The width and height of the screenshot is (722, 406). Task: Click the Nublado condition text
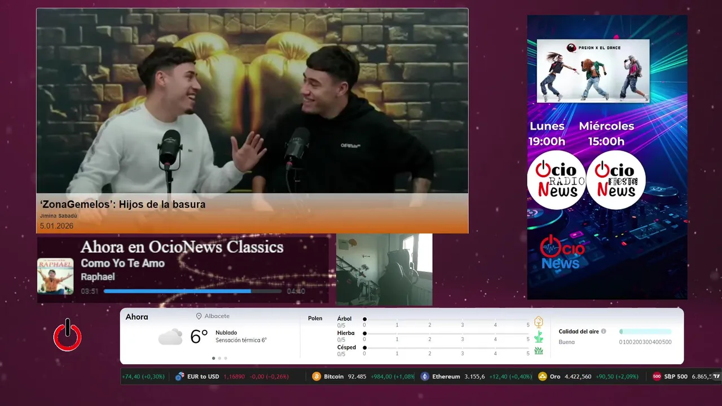click(x=226, y=333)
